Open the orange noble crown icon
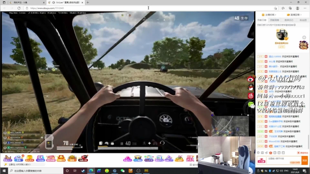Viewport: 310px width, 174px height. [x=270, y=152]
